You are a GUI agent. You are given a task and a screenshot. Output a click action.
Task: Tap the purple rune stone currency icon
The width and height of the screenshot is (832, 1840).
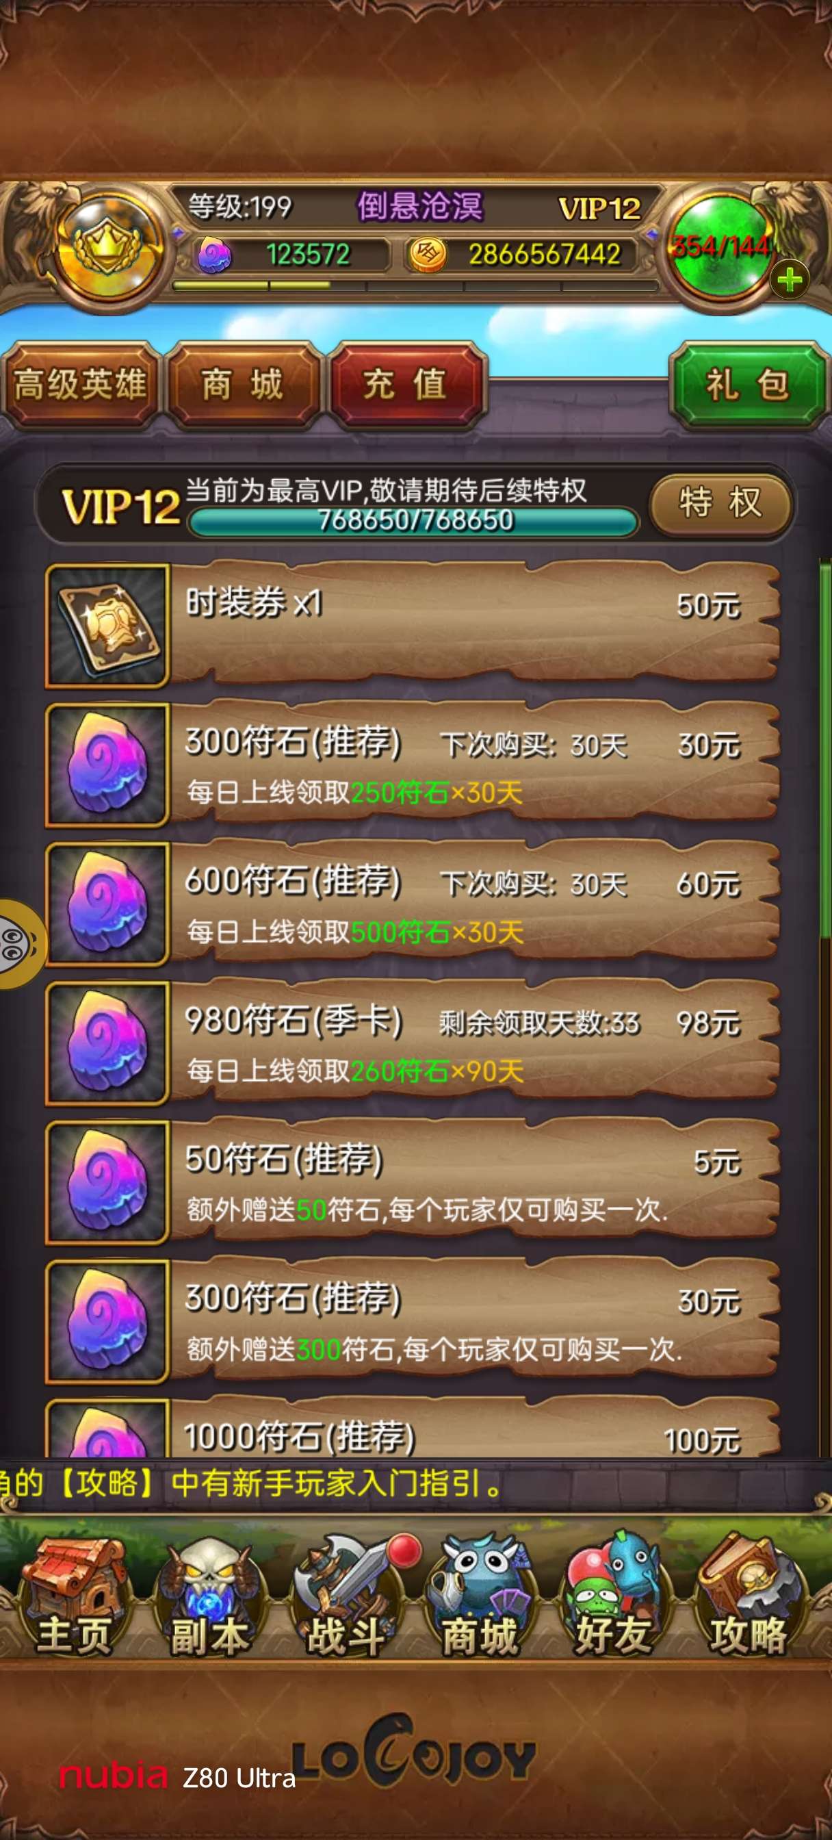(214, 255)
